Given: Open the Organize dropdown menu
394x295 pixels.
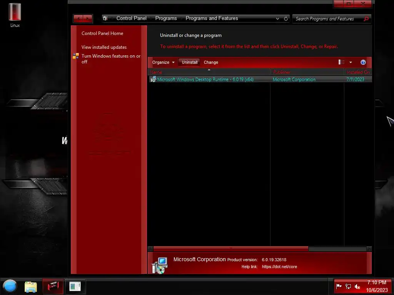Looking at the screenshot, I should (x=163, y=63).
